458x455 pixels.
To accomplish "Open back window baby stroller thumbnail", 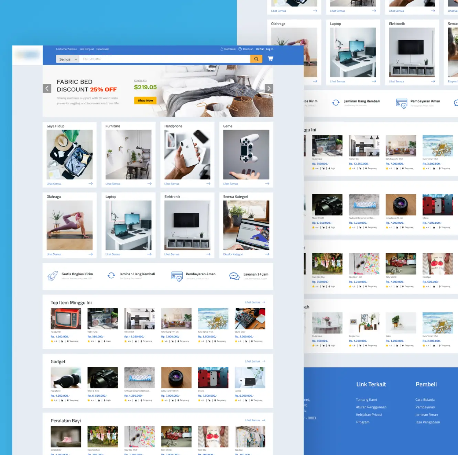I will 401,264.
